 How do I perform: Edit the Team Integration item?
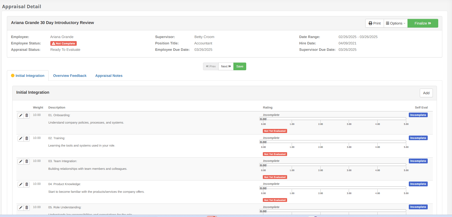pos(21,161)
